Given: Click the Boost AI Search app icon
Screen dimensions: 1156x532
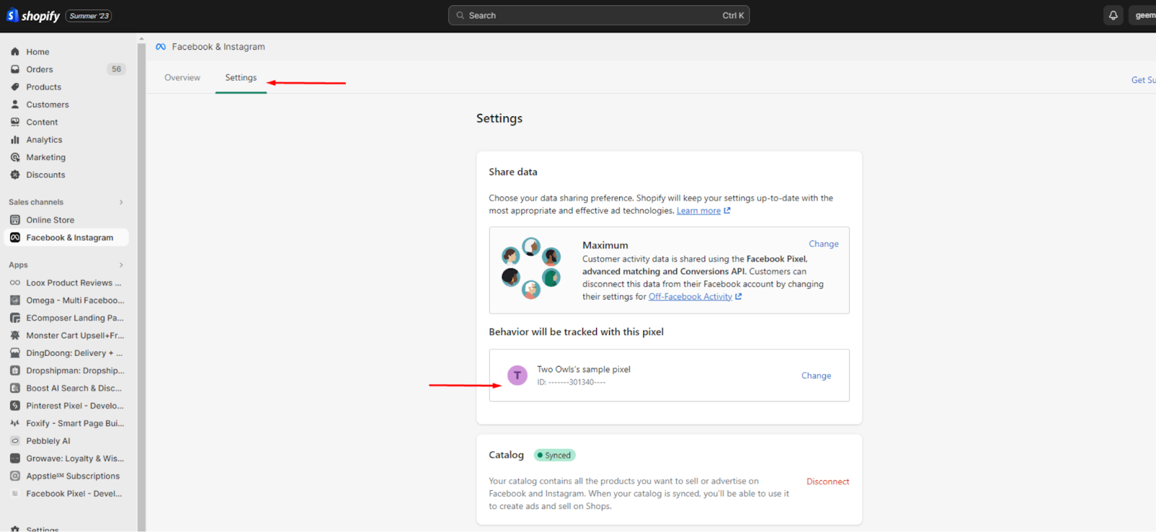Looking at the screenshot, I should point(15,388).
